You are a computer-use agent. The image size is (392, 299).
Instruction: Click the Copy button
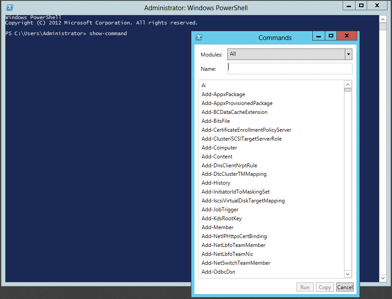325,287
